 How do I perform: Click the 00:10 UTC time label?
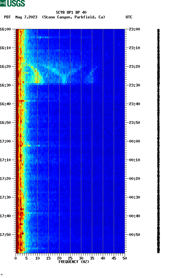pos(135,160)
